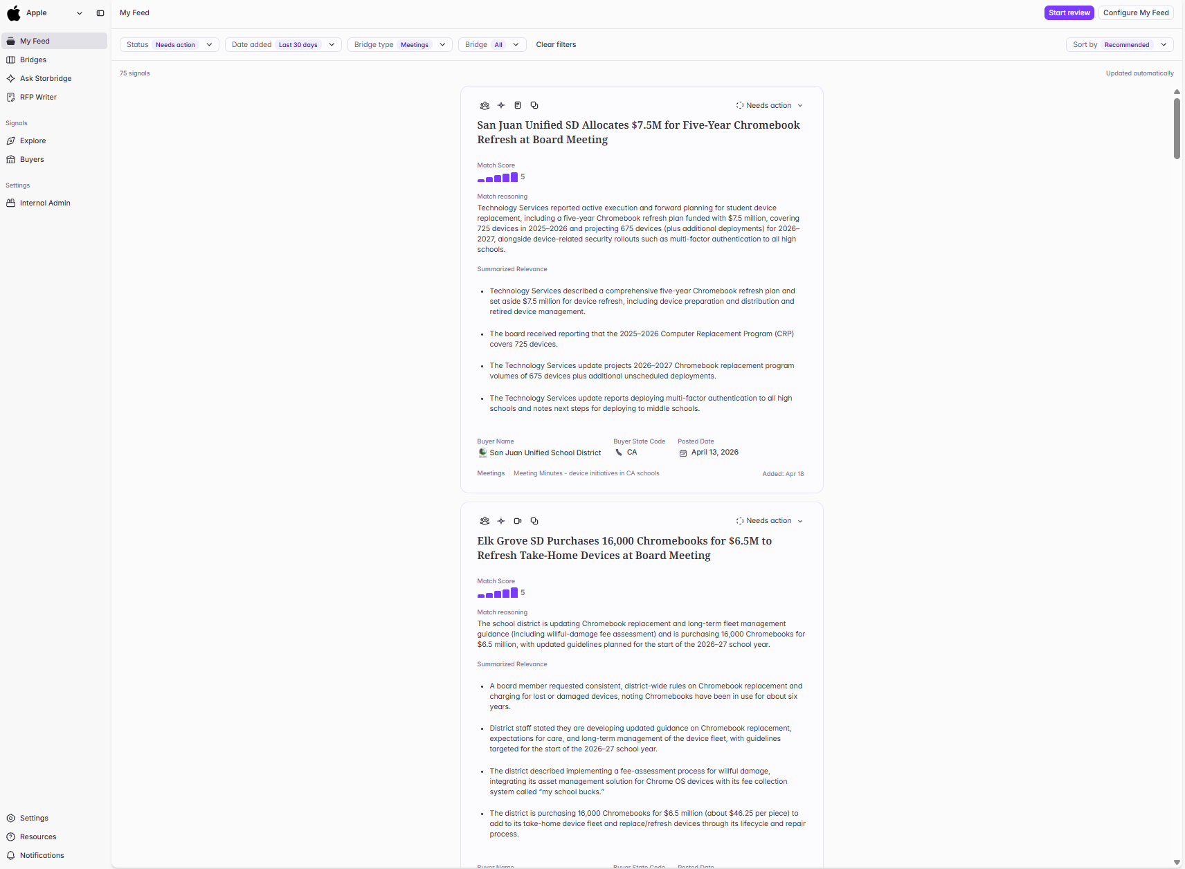Open the Bridge All filter dropdown
The height and width of the screenshot is (869, 1185).
pyautogui.click(x=492, y=45)
